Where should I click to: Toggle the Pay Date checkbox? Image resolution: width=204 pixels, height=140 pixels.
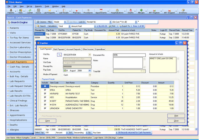pyautogui.click(x=65, y=71)
